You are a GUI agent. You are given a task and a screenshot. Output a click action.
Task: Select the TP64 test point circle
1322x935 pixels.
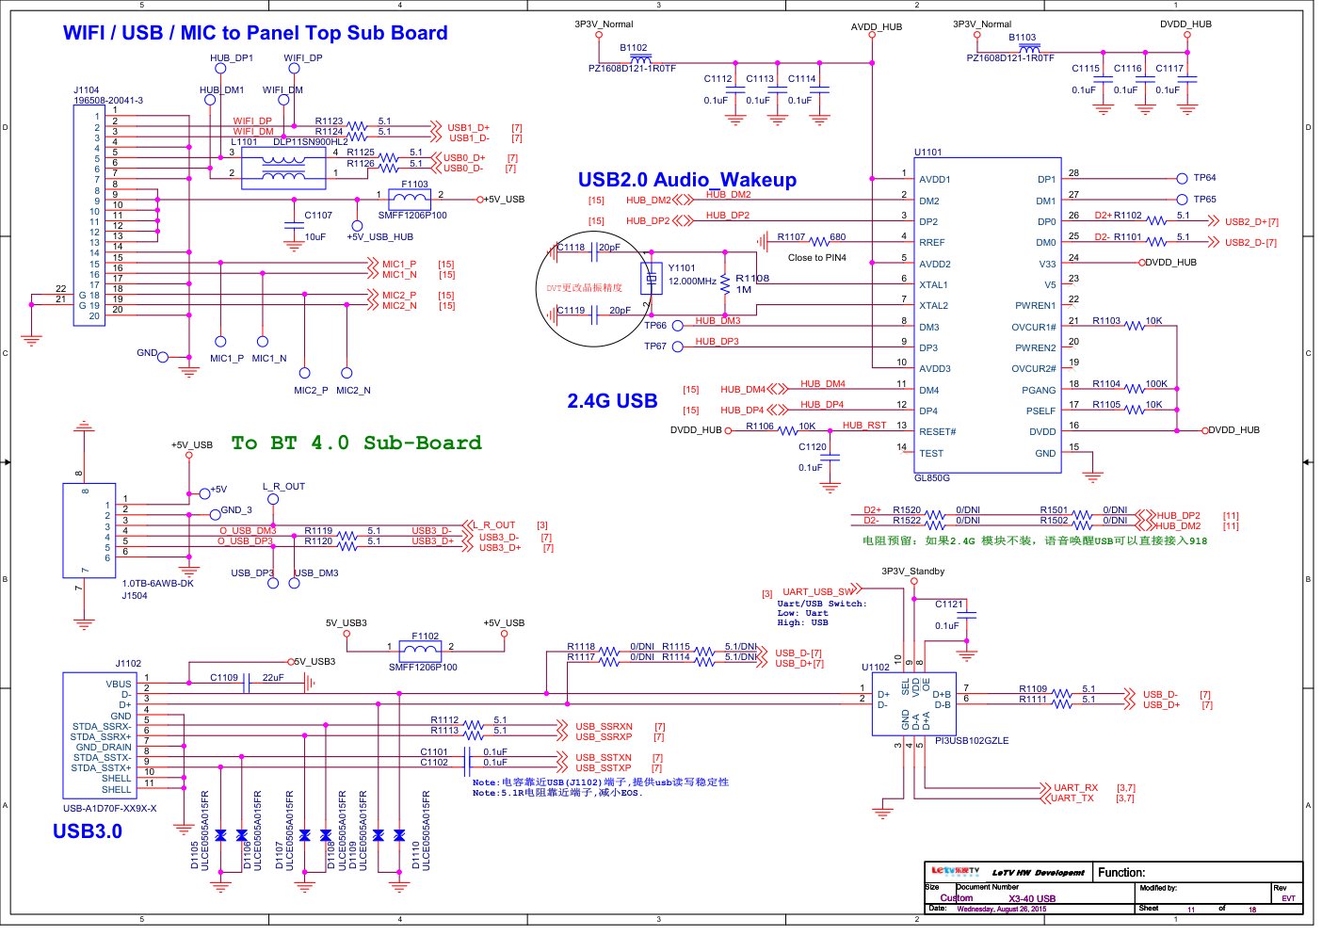(1183, 178)
